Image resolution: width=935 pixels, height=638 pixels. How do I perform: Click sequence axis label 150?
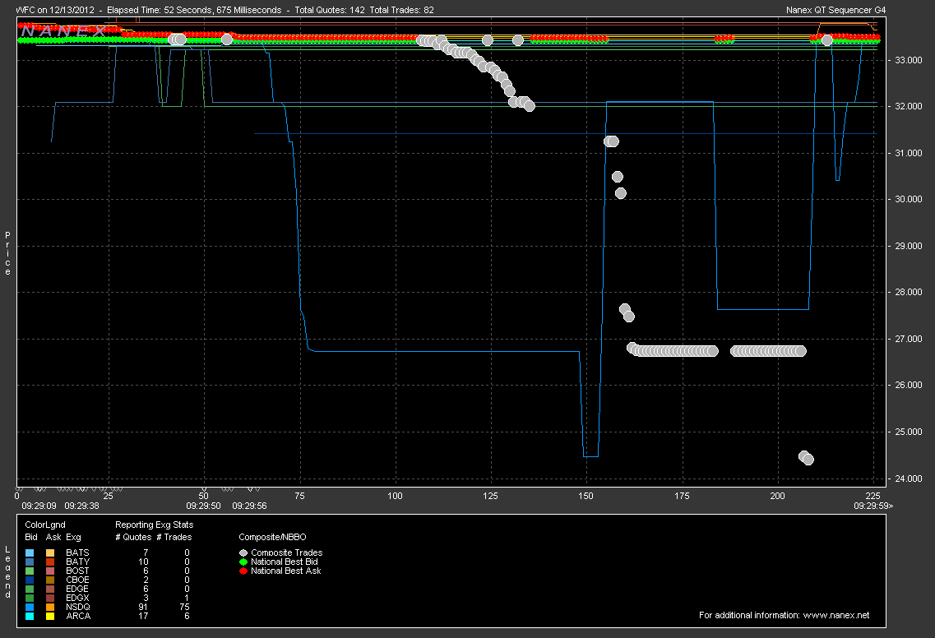coord(586,496)
